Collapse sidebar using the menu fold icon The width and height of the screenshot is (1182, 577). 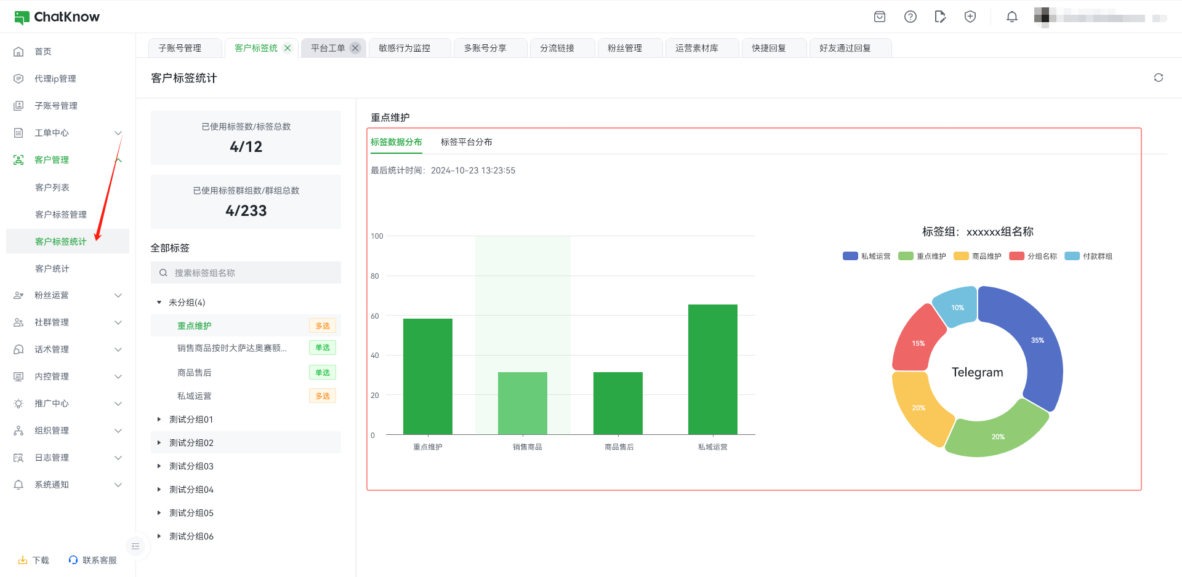pos(135,546)
